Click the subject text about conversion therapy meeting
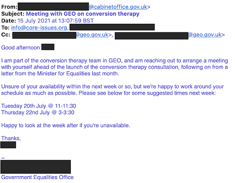235x183 pixels. pos(83,14)
